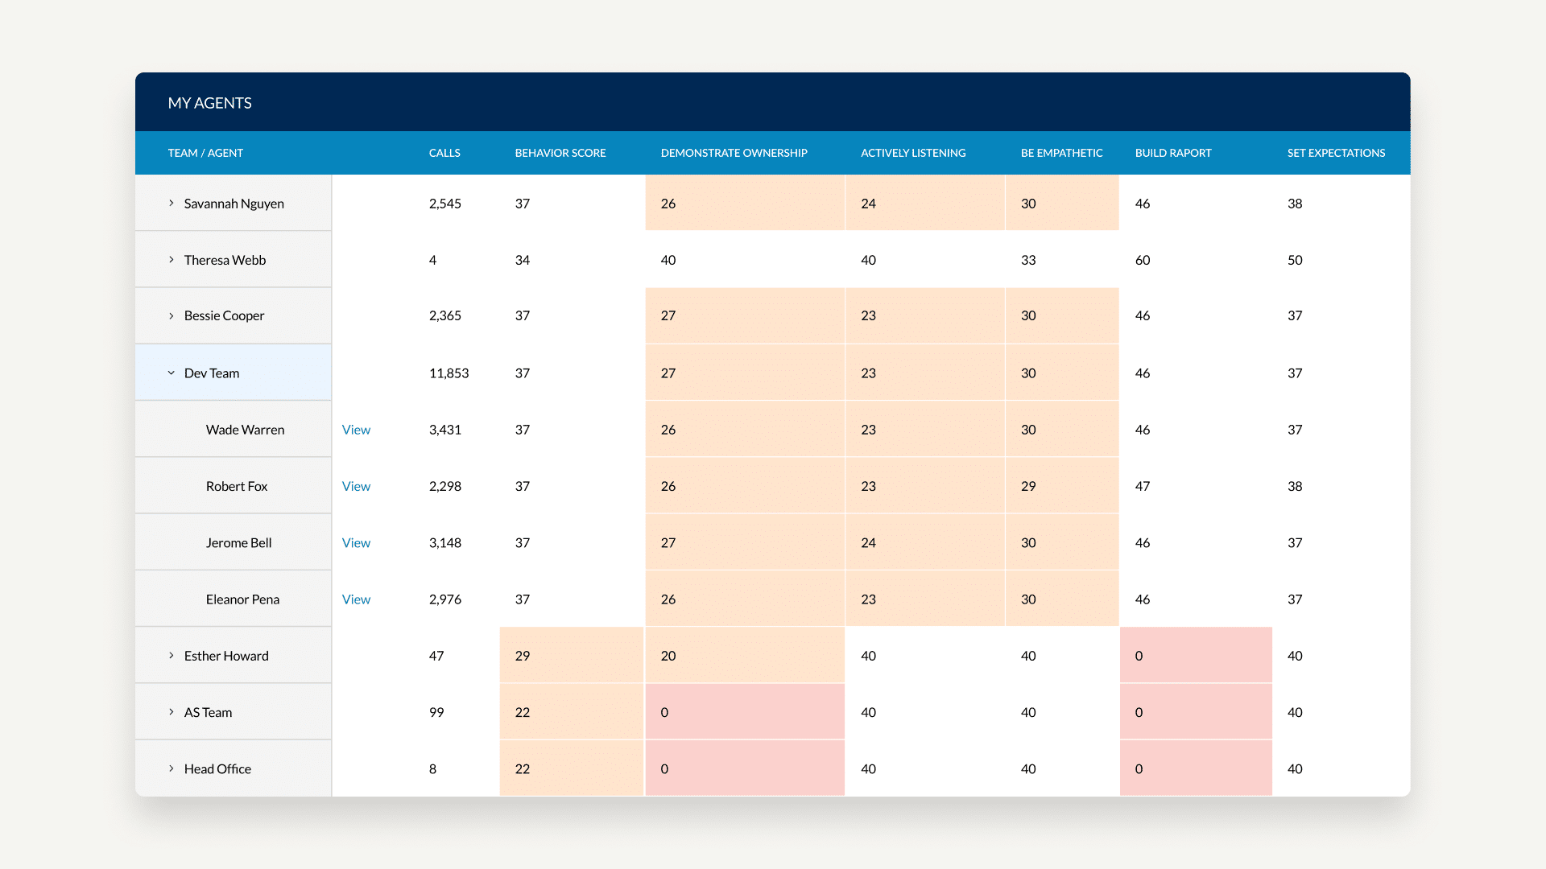
Task: Click AS Team's behavior score 22
Action: point(523,712)
